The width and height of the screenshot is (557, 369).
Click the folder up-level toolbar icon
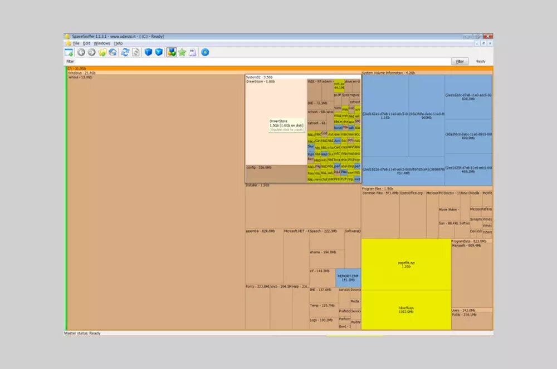click(x=102, y=52)
